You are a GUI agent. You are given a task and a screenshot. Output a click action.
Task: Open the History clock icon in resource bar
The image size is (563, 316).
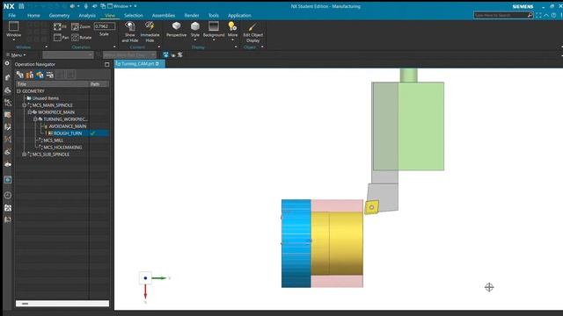click(8, 195)
